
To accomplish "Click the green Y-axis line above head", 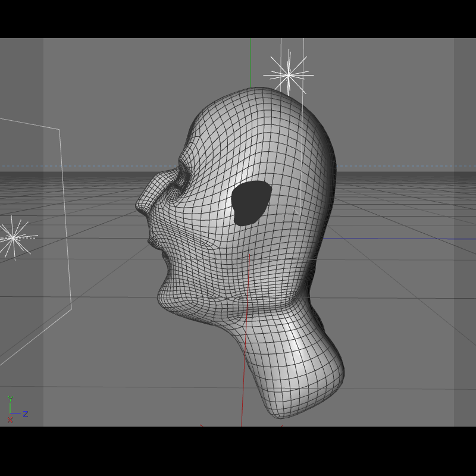I will [x=250, y=62].
